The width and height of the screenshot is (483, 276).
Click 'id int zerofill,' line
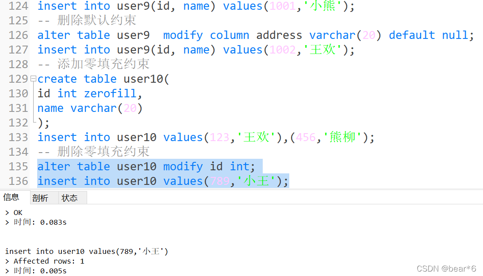(x=90, y=93)
